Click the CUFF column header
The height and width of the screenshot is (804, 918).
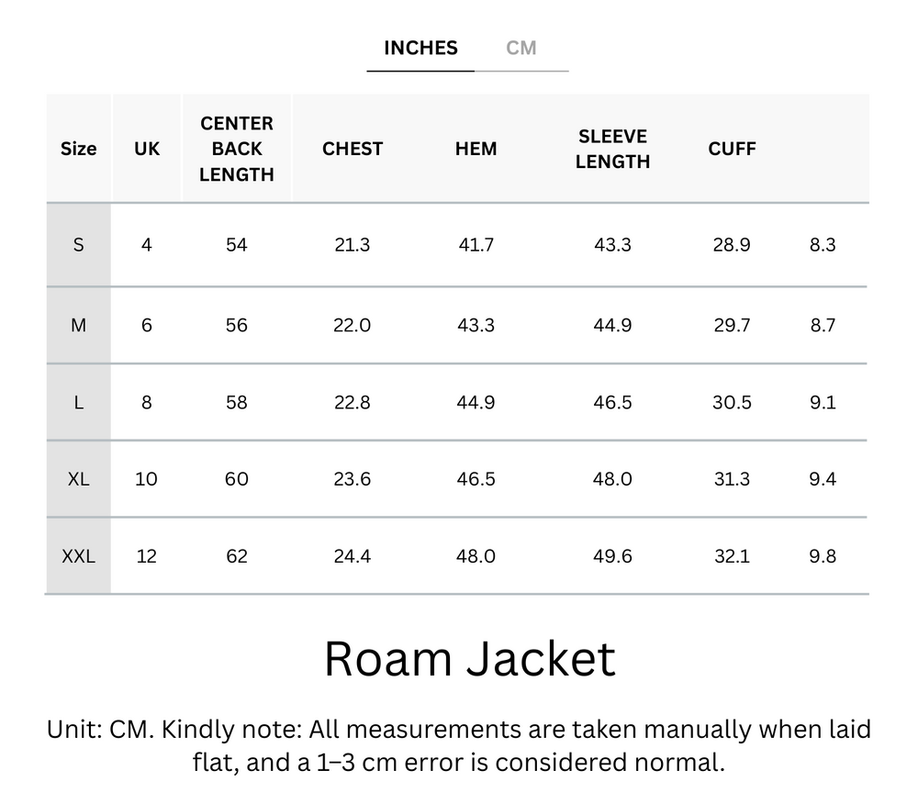click(x=732, y=148)
